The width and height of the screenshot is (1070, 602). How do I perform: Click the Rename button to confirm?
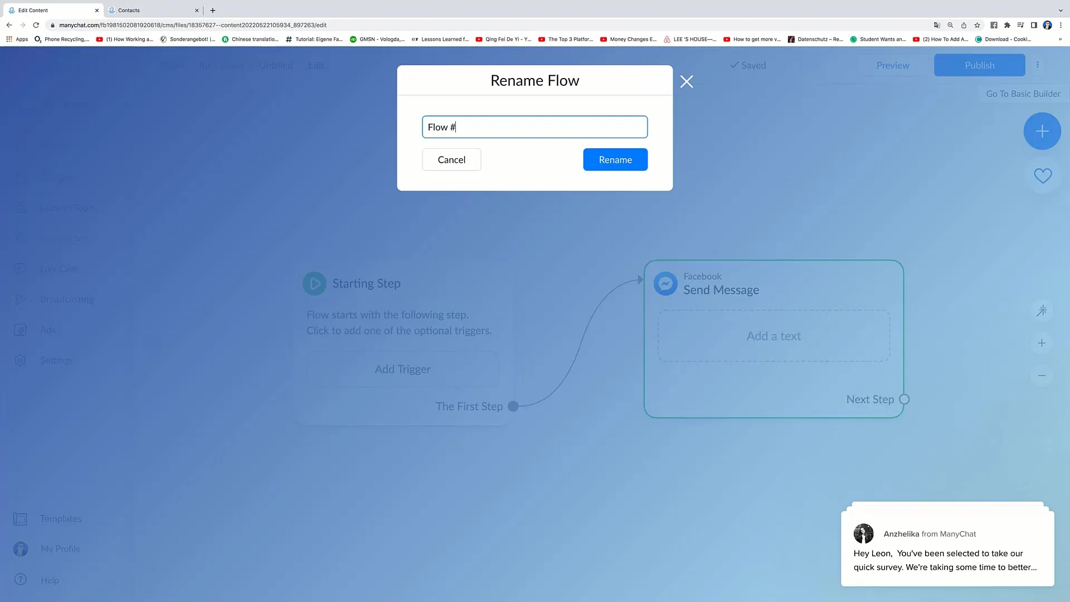coord(615,159)
